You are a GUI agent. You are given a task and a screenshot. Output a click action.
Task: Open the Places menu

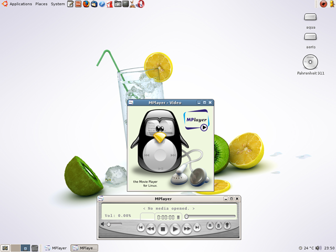41,4
